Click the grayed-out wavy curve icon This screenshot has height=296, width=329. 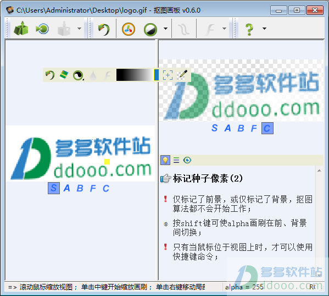[x=184, y=29]
